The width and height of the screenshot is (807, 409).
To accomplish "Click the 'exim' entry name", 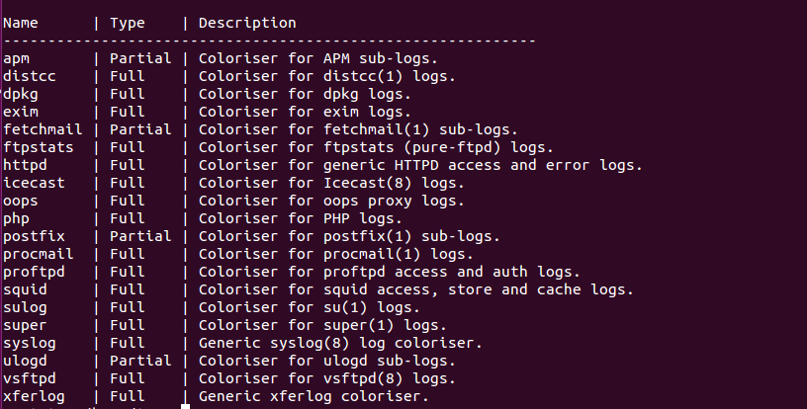I will click(21, 112).
